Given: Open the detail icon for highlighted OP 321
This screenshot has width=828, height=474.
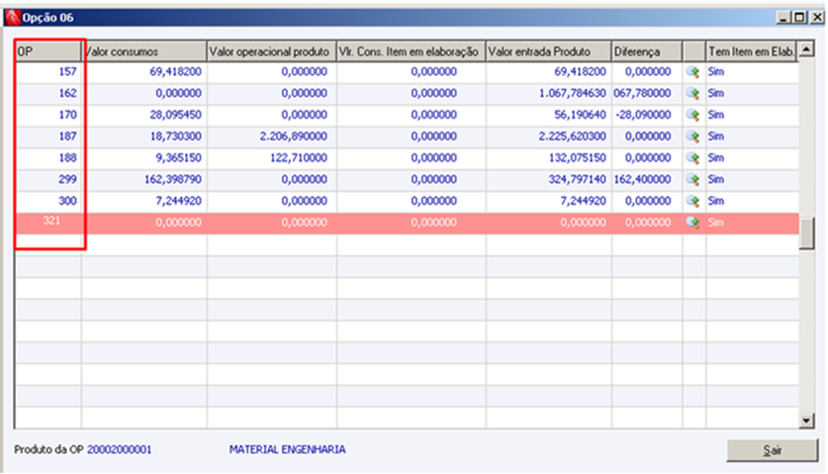Looking at the screenshot, I should [x=692, y=223].
